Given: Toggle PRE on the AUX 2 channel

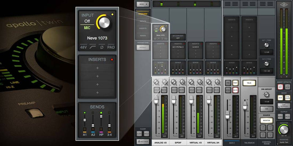Looking at the screenshot, I should [228, 83].
